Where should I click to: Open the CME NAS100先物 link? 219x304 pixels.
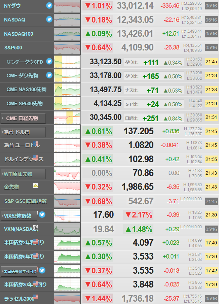[x=26, y=89]
